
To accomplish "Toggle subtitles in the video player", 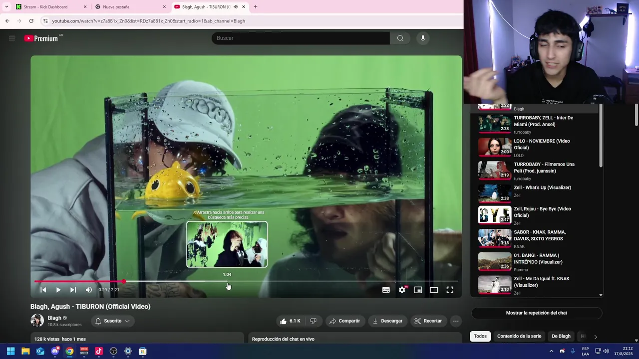I will [386, 290].
